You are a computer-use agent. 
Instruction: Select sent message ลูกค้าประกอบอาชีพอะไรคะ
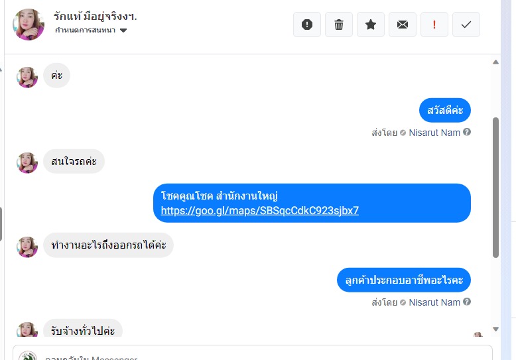(x=404, y=280)
